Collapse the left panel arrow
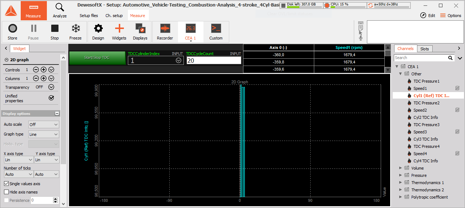The image size is (465, 208). tap(6, 49)
